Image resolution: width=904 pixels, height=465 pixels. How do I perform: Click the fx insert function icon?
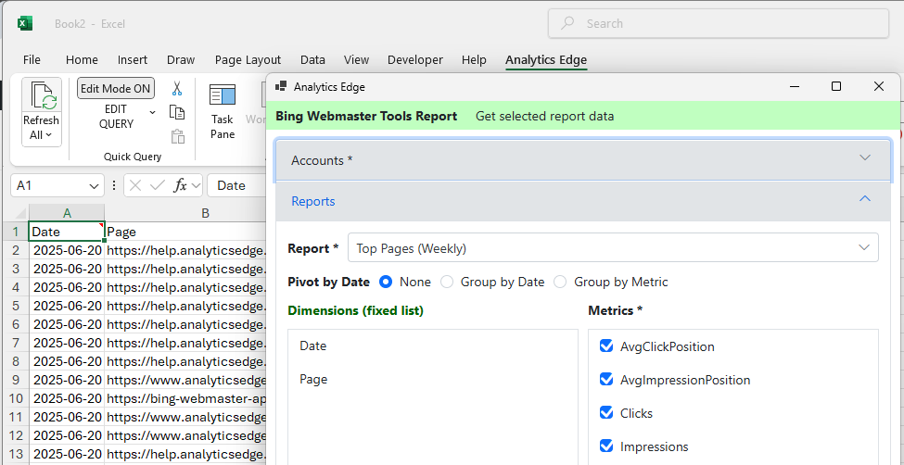tap(182, 185)
